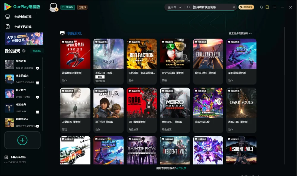Open the list menu icon in title bar
The image size is (297, 176).
click(x=274, y=7)
